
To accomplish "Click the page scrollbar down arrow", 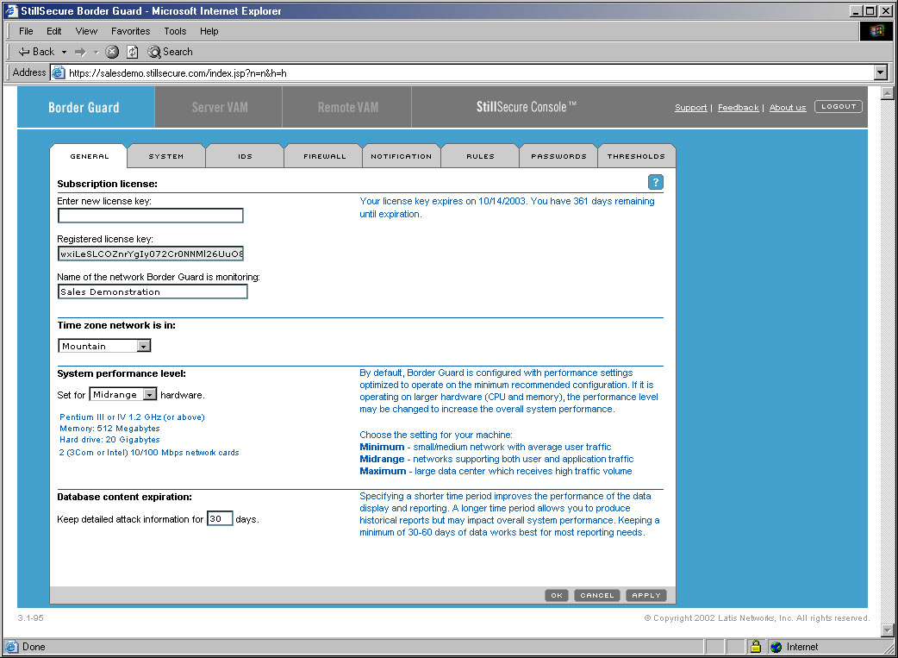I will click(x=887, y=630).
